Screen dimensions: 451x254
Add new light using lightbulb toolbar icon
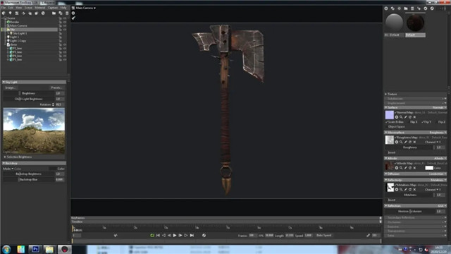10,13
